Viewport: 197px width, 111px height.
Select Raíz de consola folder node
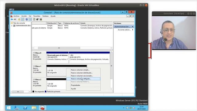click(x=19, y=23)
